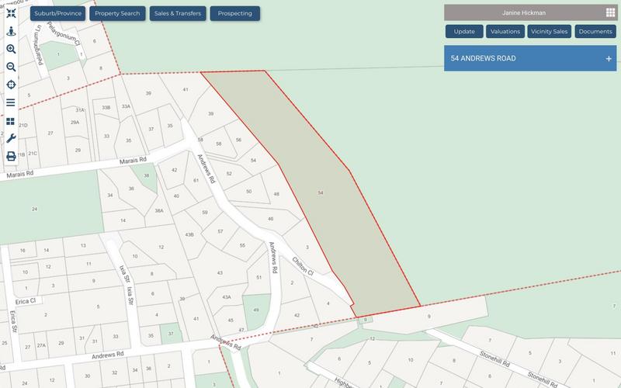
Task: Click the Valuations button
Action: tap(505, 32)
